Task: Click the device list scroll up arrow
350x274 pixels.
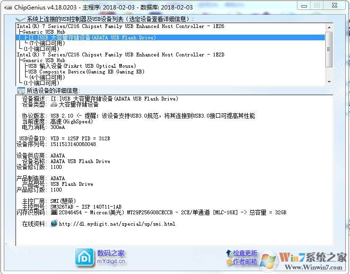Action: pos(329,27)
